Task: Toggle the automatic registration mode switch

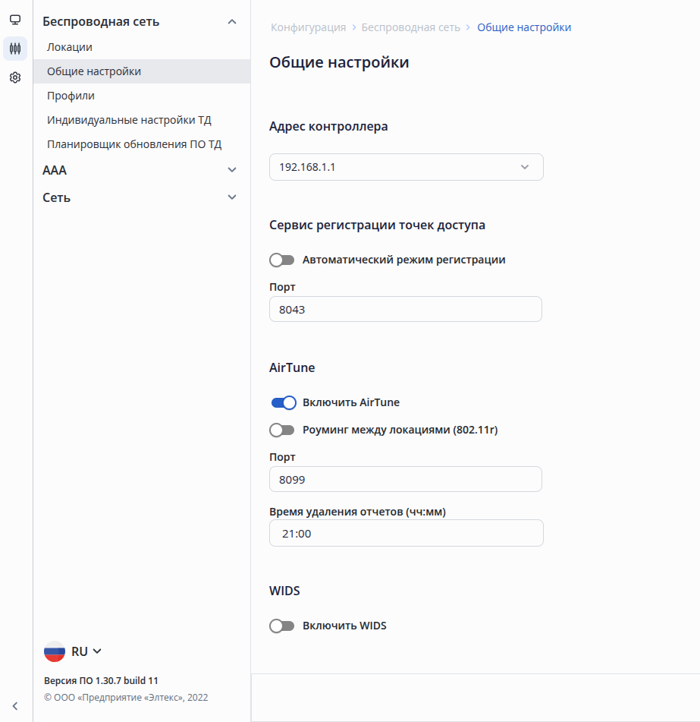Action: [282, 260]
